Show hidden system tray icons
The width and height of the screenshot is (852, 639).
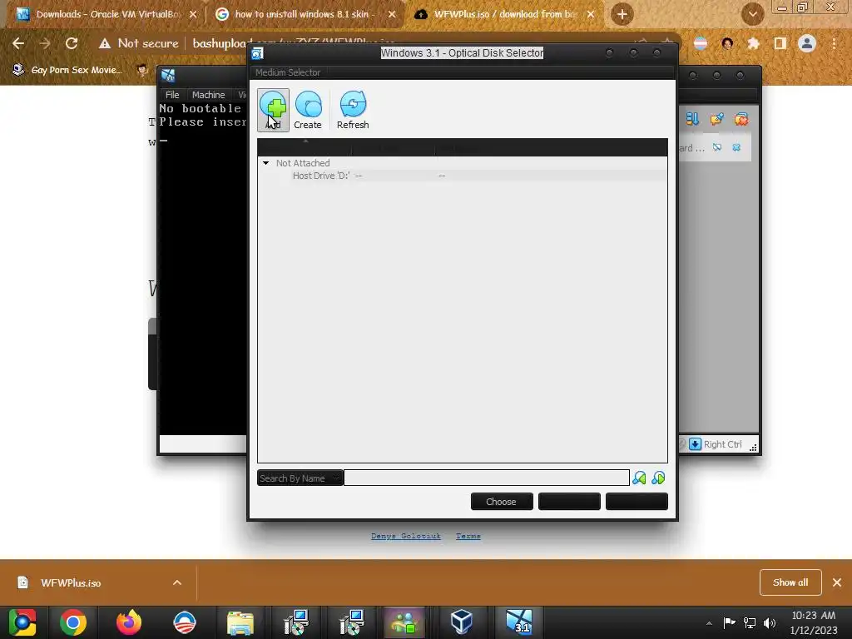pyautogui.click(x=709, y=623)
